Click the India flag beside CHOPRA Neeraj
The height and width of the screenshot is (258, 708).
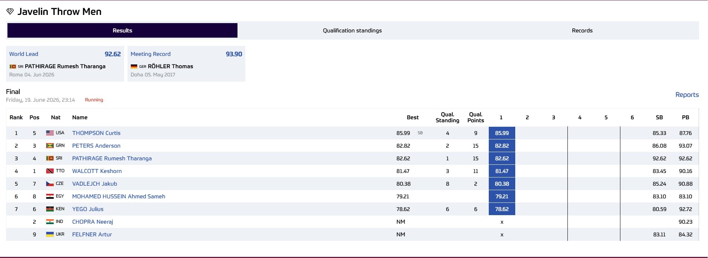click(50, 221)
